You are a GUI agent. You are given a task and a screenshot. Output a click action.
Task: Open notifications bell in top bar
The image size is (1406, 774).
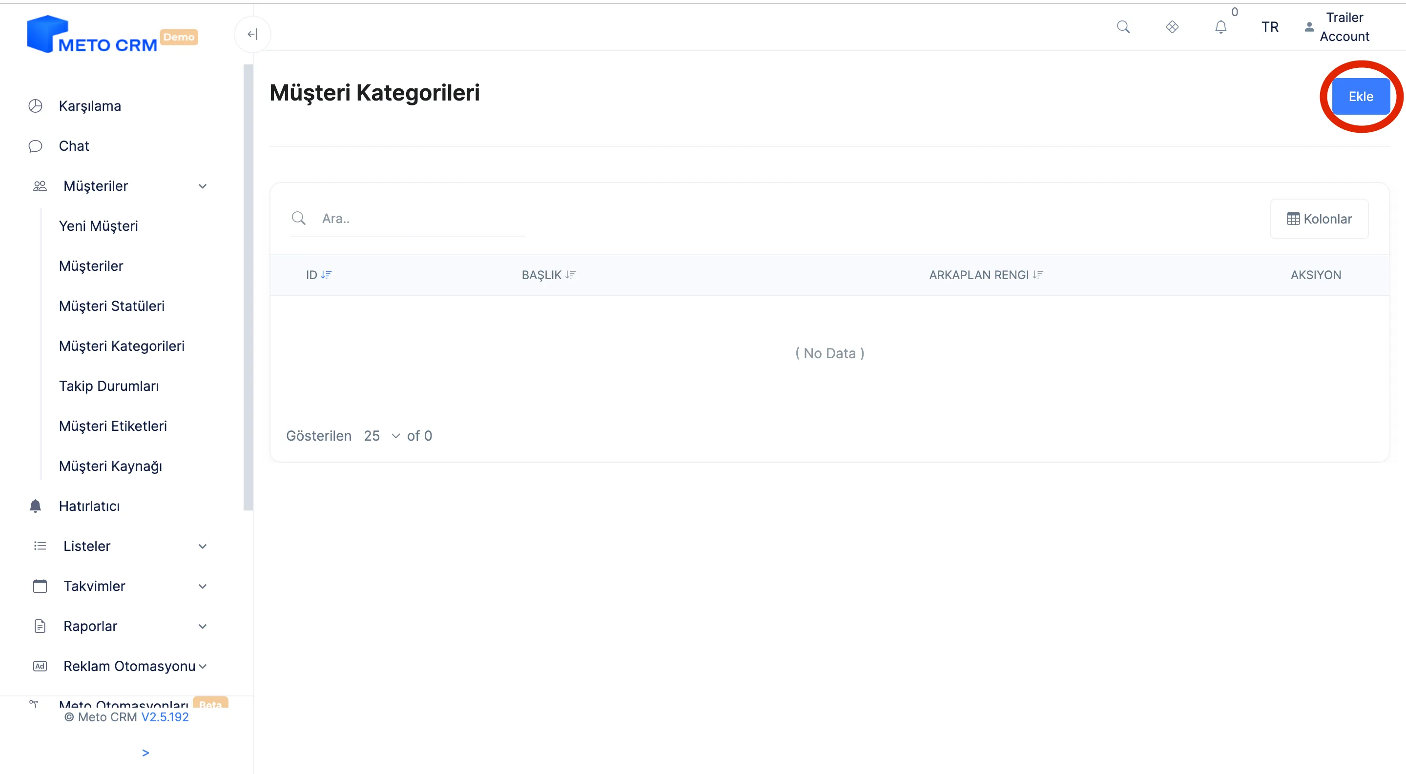[x=1221, y=27]
